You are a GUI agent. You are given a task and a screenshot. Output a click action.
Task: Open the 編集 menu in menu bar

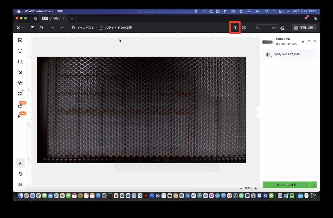point(60,11)
